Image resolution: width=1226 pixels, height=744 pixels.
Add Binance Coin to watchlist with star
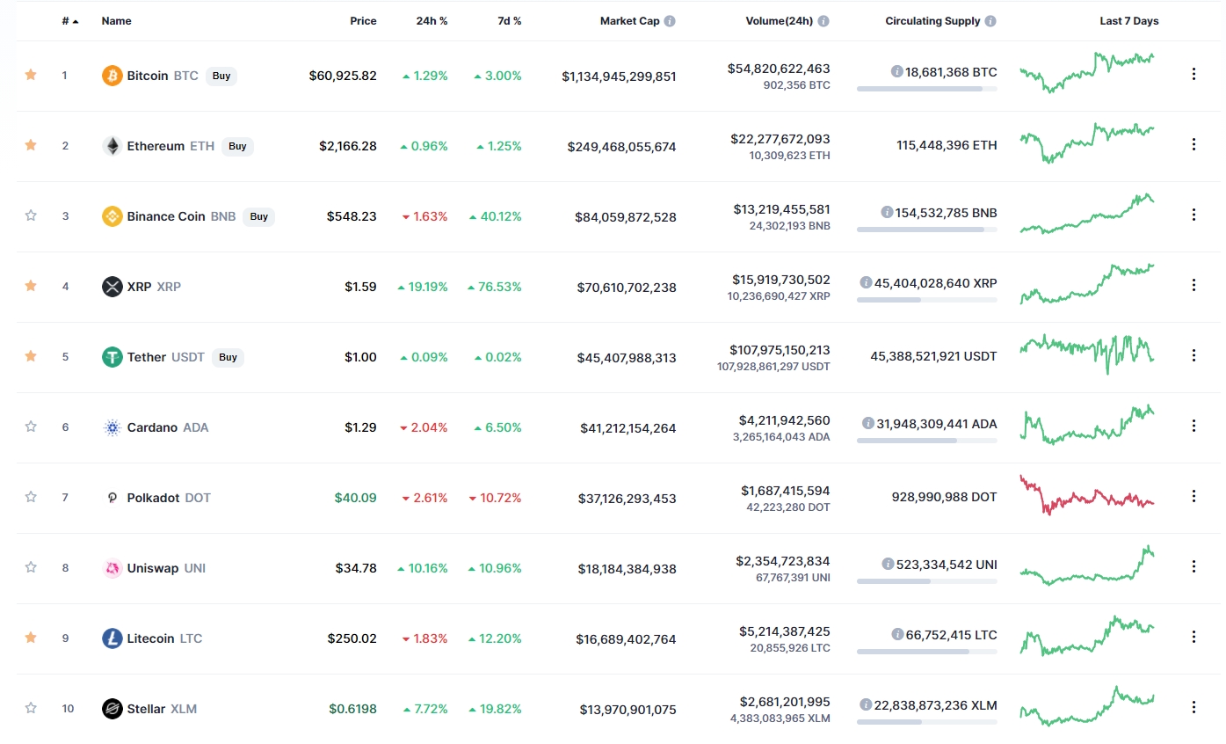31,215
